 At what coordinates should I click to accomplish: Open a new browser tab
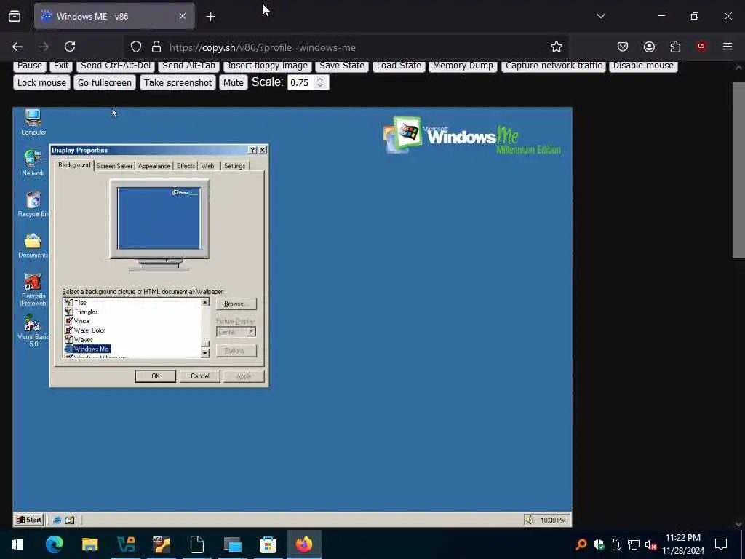pyautogui.click(x=210, y=17)
